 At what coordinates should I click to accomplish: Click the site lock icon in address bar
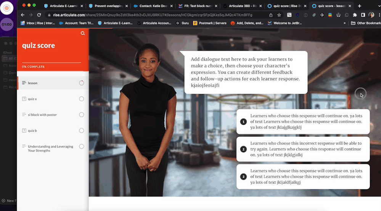pyautogui.click(x=49, y=15)
